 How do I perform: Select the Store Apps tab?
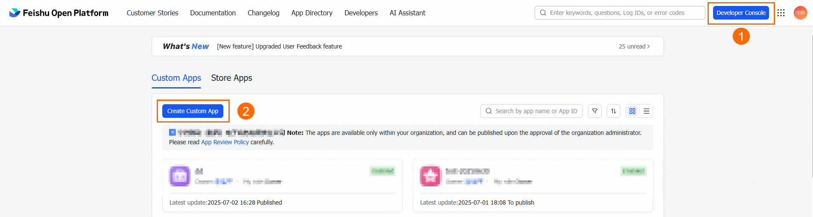(x=232, y=78)
